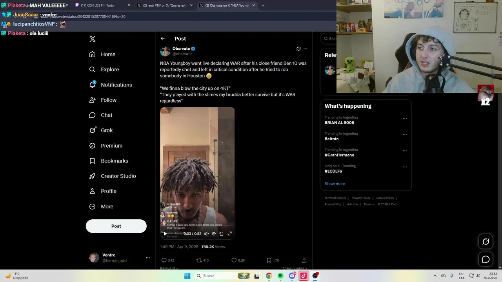The width and height of the screenshot is (502, 282).
Task: Open video settings gear
Action: 214,233
